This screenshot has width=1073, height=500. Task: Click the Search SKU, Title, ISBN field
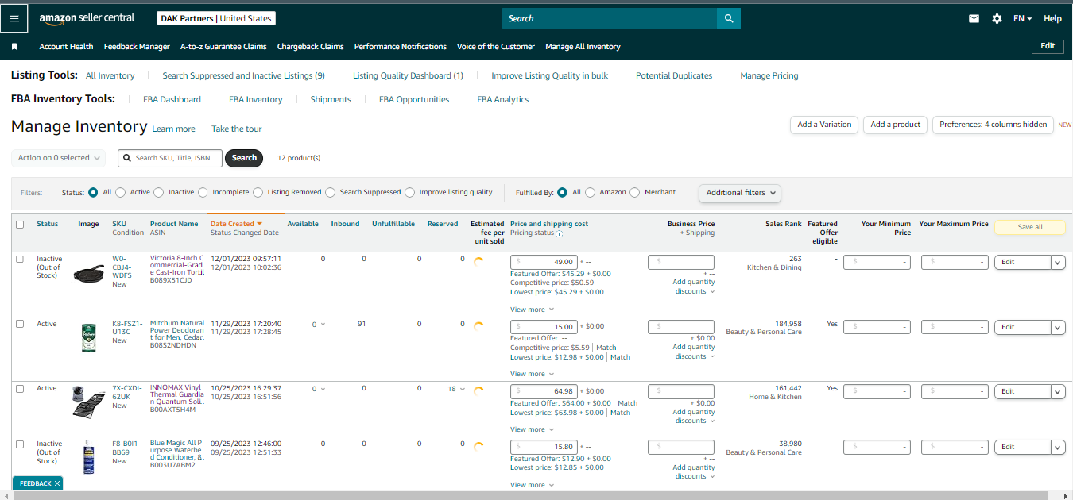click(x=170, y=158)
